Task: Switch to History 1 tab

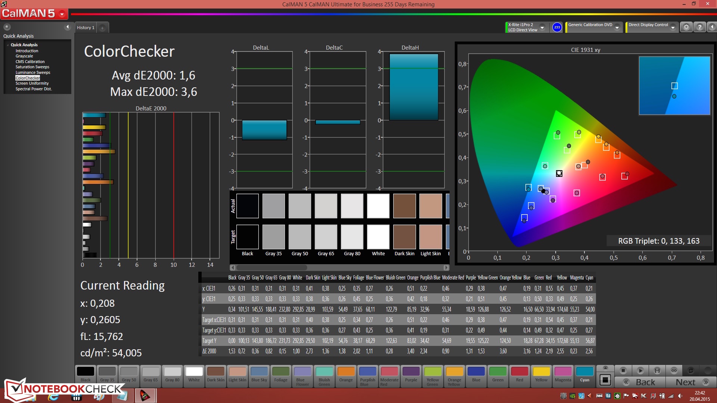Action: pos(86,28)
